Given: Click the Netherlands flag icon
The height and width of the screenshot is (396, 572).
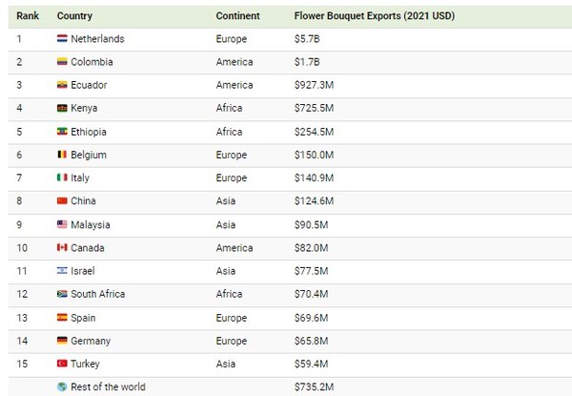Looking at the screenshot, I should point(62,39).
